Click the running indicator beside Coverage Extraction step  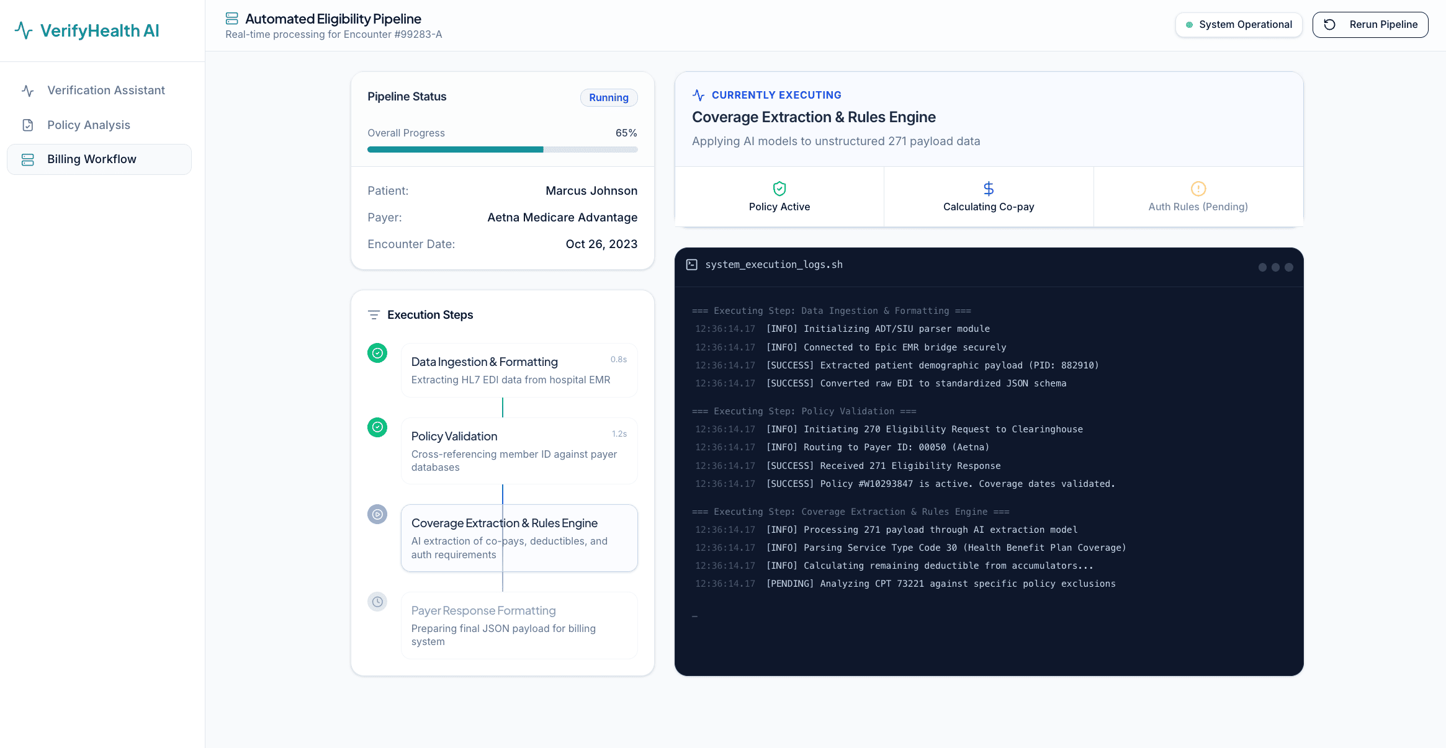[x=377, y=514]
